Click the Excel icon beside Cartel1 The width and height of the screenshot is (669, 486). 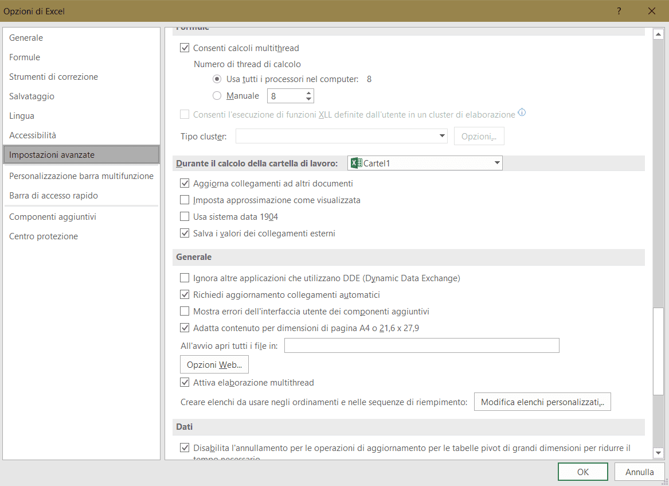click(x=356, y=164)
